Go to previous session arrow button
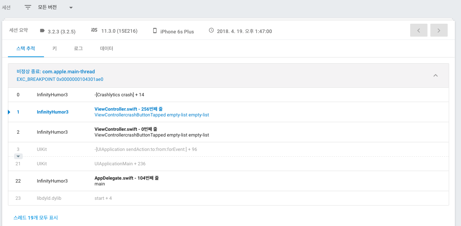Viewport: 461px width, 226px height. 419,31
